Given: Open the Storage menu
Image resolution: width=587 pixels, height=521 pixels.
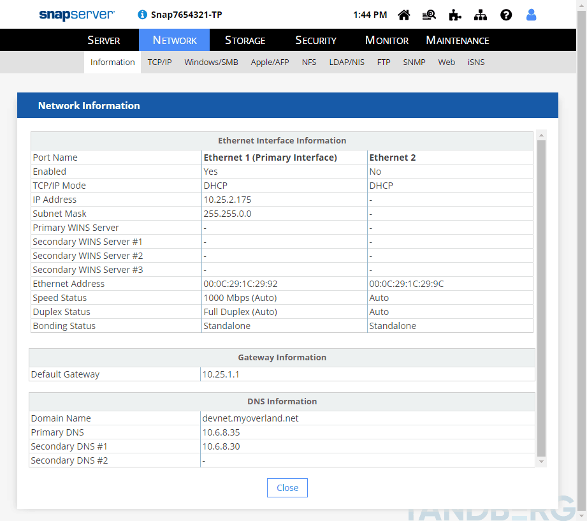Looking at the screenshot, I should pos(245,40).
